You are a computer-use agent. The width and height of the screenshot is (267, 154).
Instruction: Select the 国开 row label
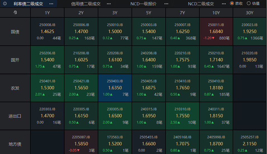point(15,60)
